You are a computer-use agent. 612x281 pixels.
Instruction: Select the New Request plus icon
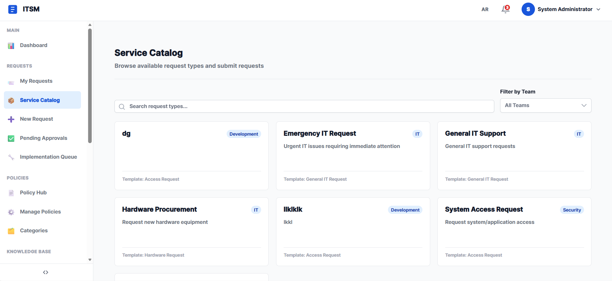[x=11, y=119]
